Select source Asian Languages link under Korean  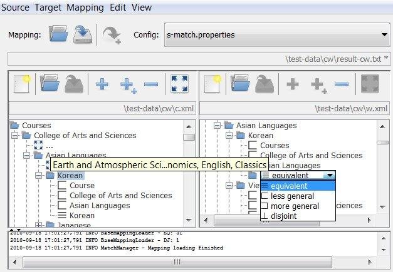coord(100,206)
